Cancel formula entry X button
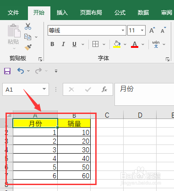This screenshot has width=174, height=191. coord(71,89)
